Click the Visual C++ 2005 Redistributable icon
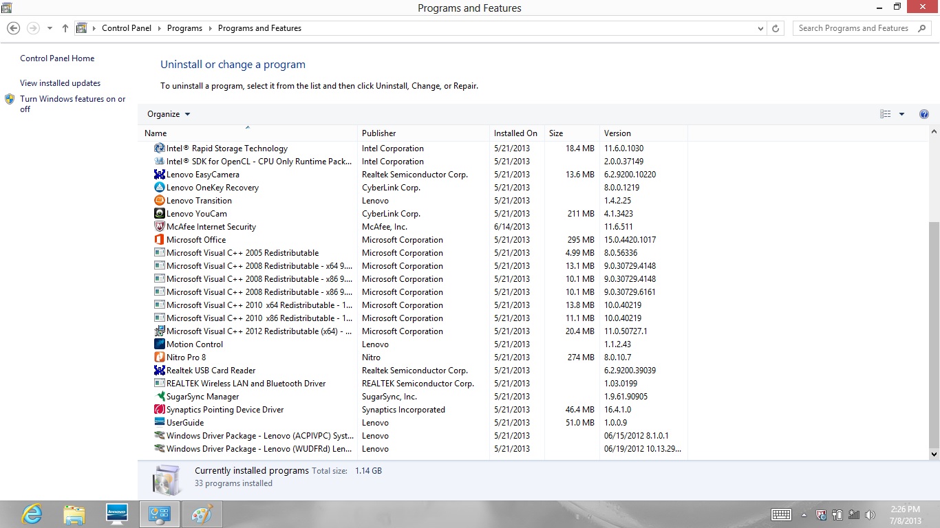Viewport: 940px width, 528px height. click(x=160, y=253)
